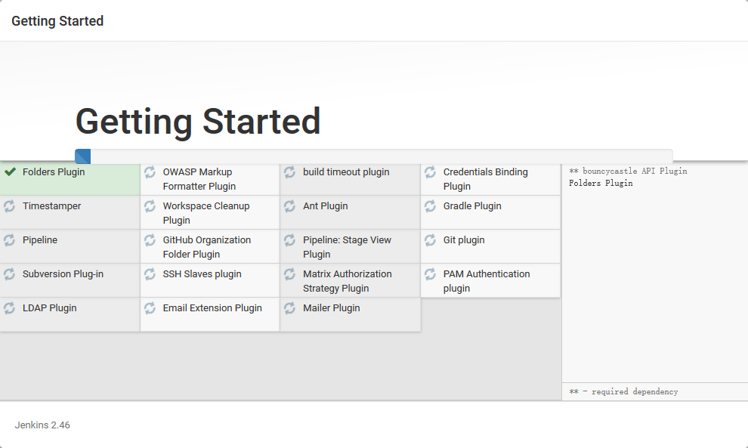Click the bouncycastle API Plugin log line

(628, 171)
